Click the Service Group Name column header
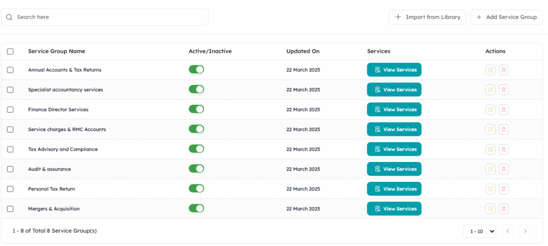Screen dimensions: 548x246 click(x=57, y=51)
